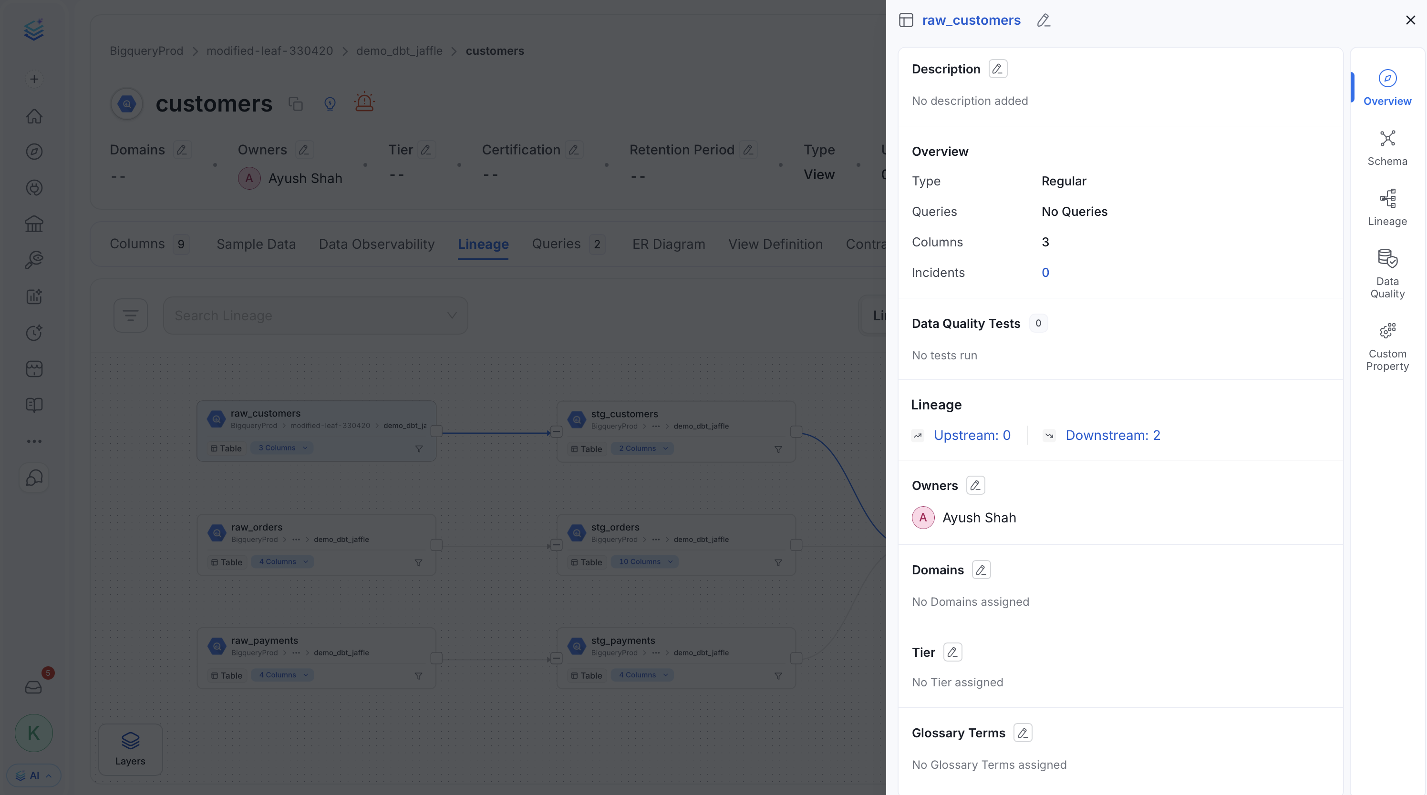Open the Explore compass sidebar icon

coord(34,152)
